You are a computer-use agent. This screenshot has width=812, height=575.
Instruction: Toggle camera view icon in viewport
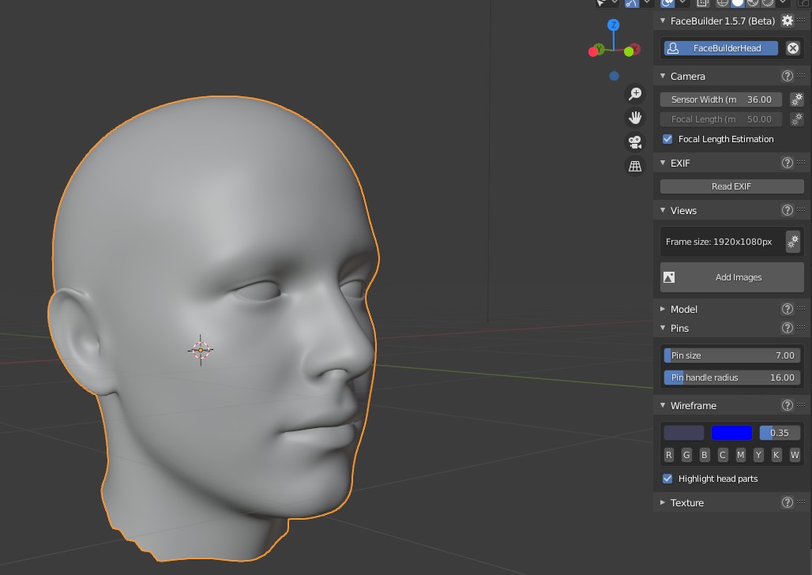tap(635, 142)
